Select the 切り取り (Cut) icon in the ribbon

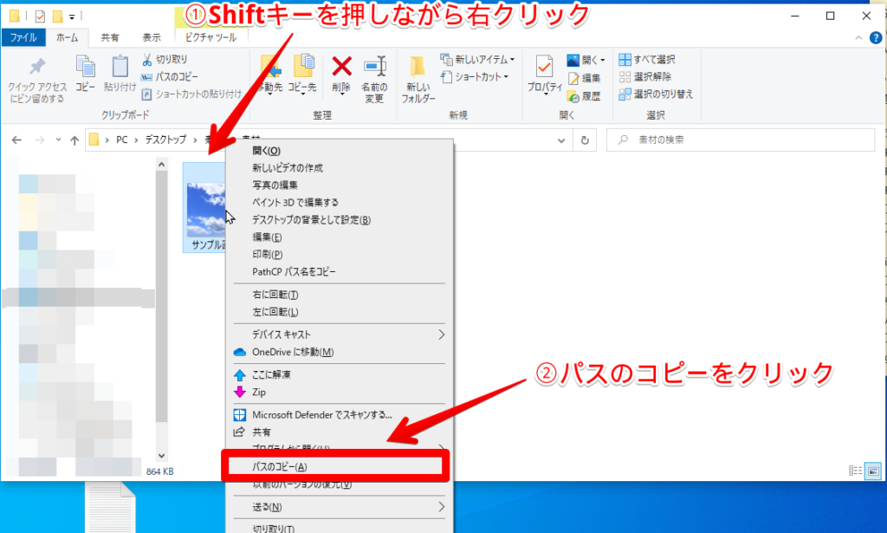tap(147, 59)
